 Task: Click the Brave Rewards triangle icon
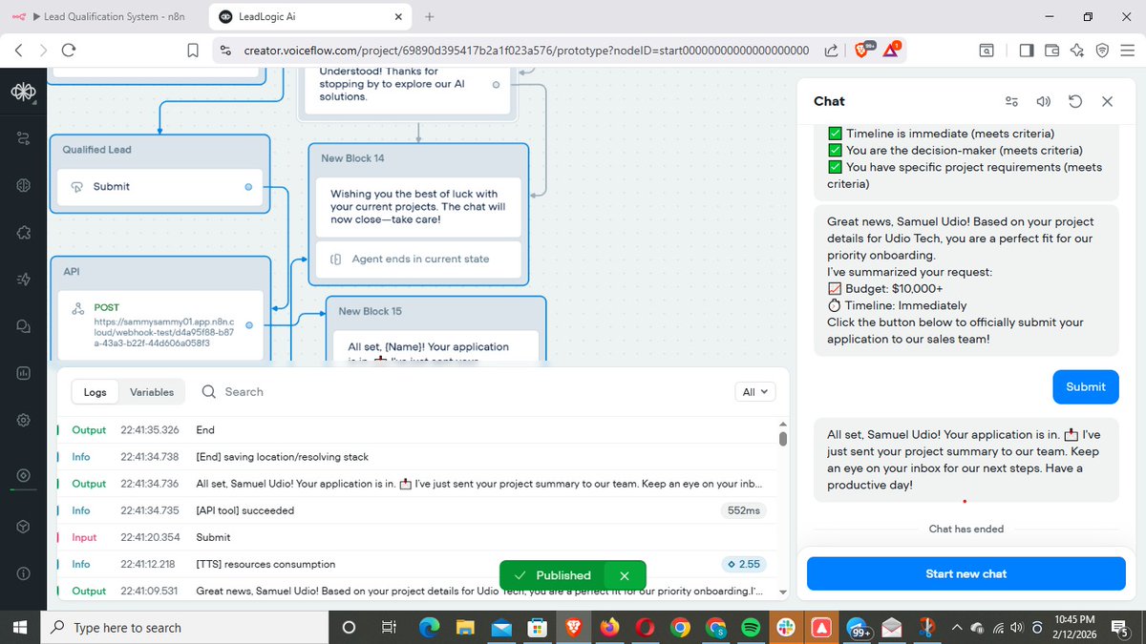892,50
